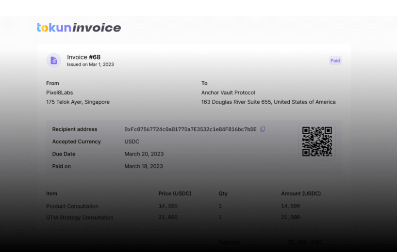
Task: Click the Item column header
Action: (51, 193)
